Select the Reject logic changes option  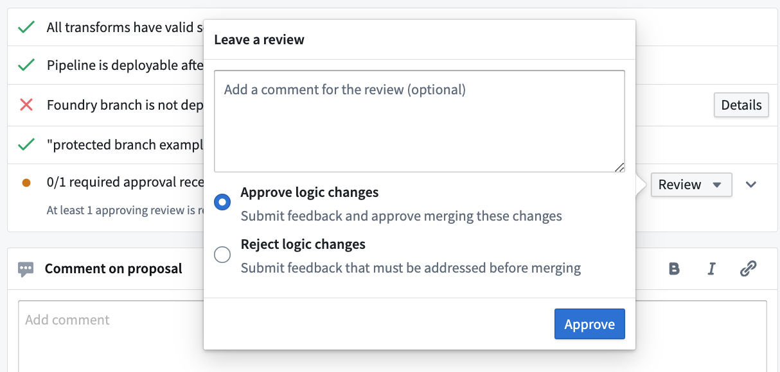click(222, 254)
